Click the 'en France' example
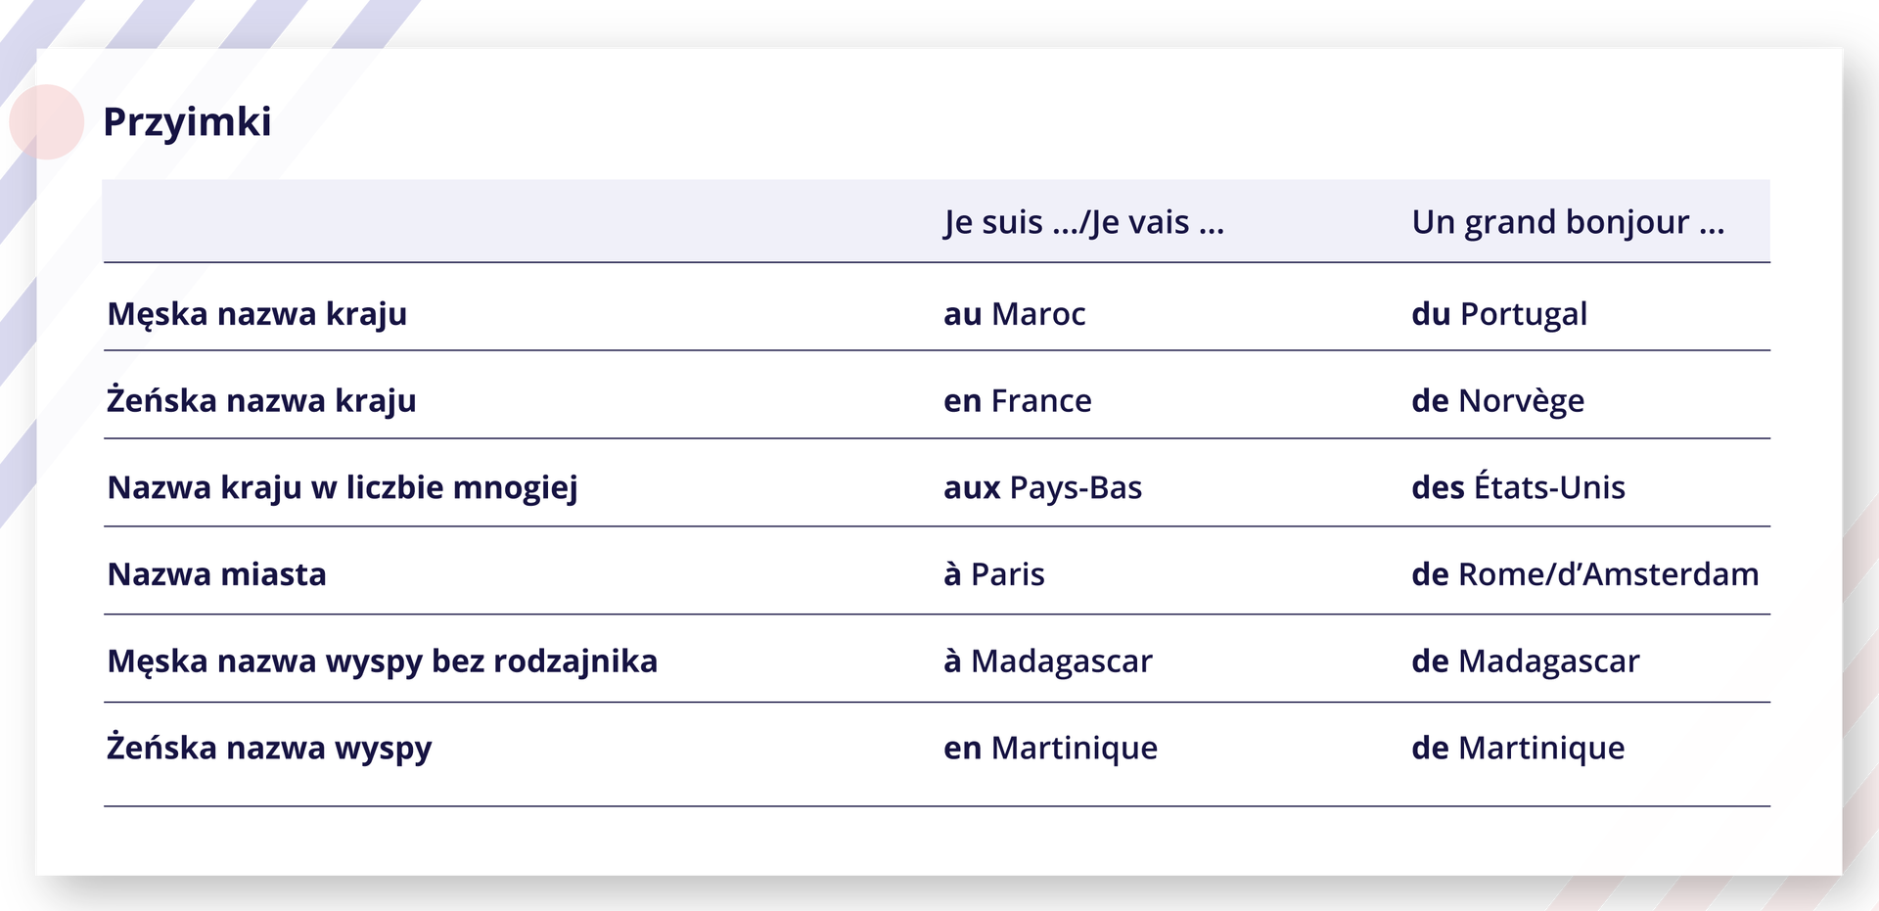 coord(1017,400)
